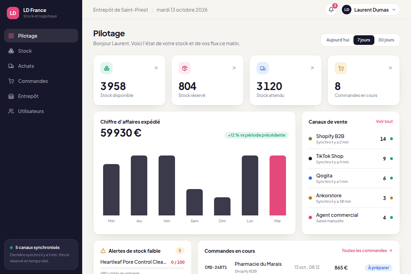This screenshot has height=274, width=411.
Task: Switch to the 30 jours period
Action: [386, 40]
